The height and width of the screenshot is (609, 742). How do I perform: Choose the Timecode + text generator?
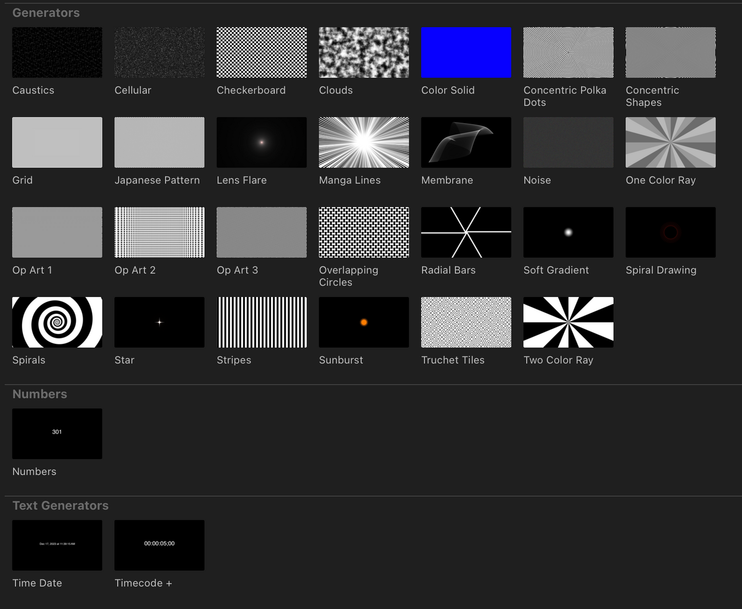(159, 545)
